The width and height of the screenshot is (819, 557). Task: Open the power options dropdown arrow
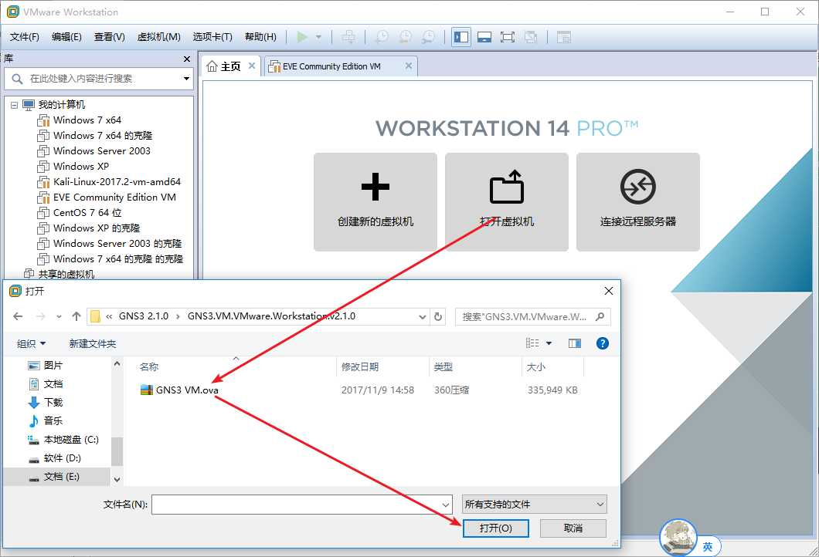pyautogui.click(x=318, y=37)
